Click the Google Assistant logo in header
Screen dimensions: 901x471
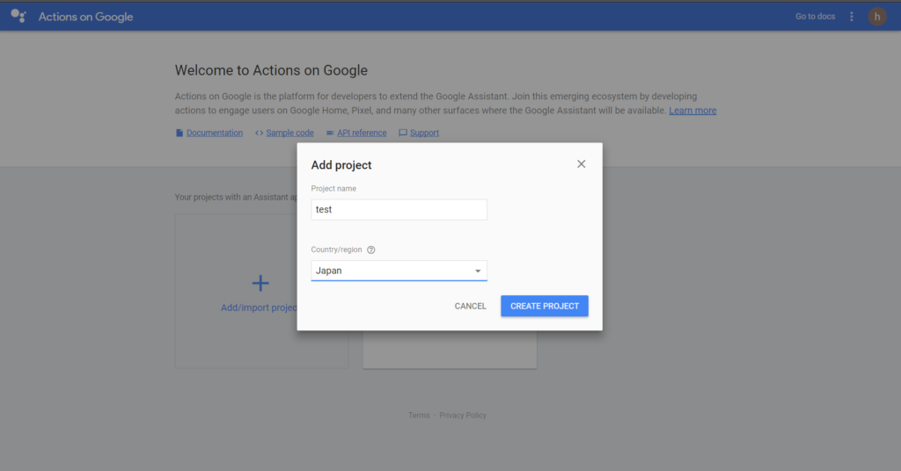18,16
